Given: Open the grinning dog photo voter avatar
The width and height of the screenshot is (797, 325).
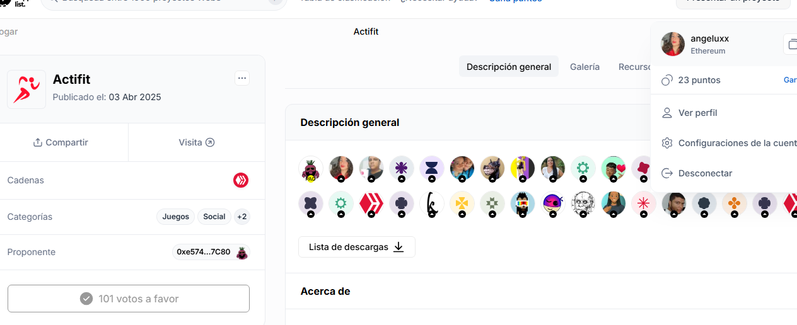Looking at the screenshot, I should (x=492, y=169).
